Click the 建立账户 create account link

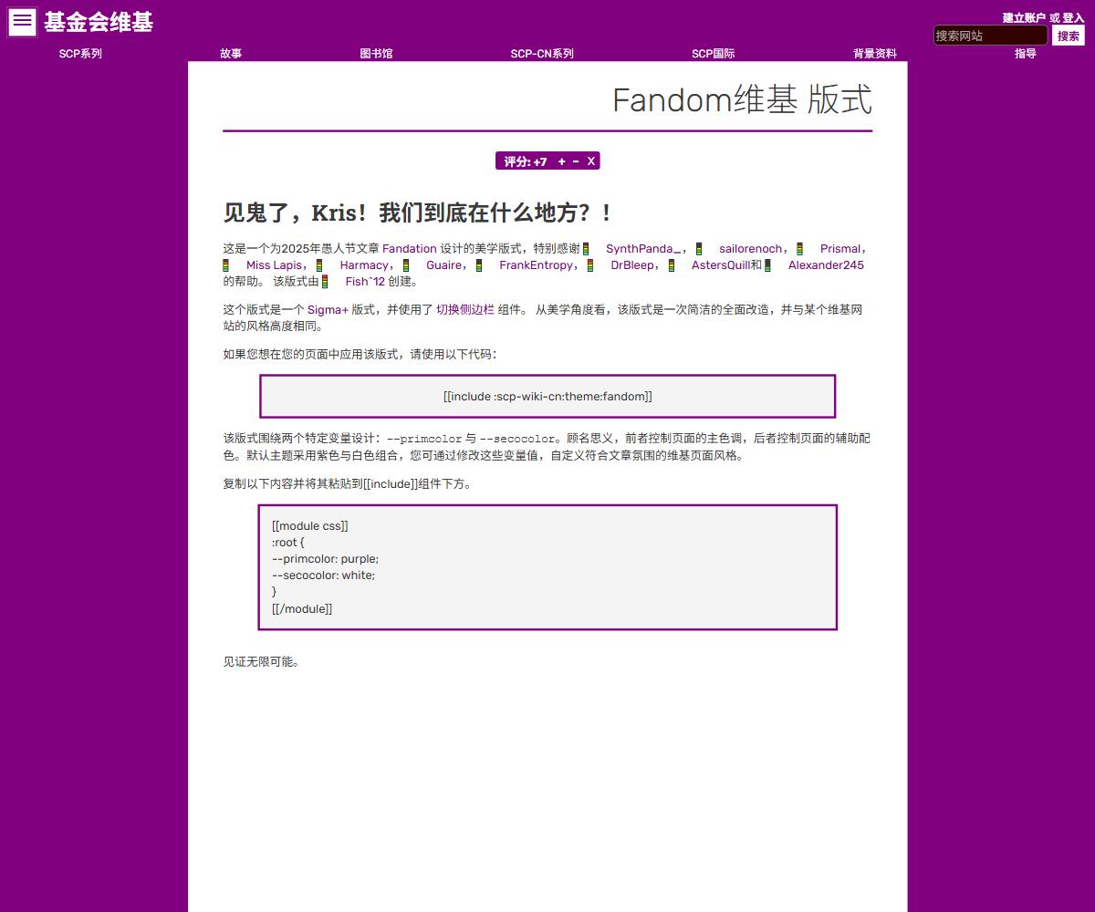point(1024,17)
